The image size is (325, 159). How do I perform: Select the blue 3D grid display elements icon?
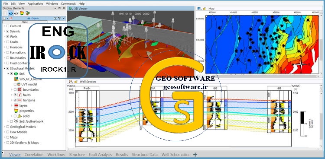coord(11,13)
